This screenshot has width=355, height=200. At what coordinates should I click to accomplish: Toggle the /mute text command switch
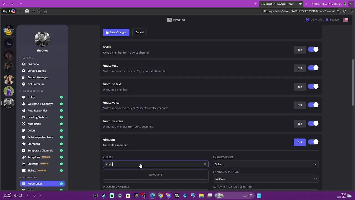click(x=313, y=68)
